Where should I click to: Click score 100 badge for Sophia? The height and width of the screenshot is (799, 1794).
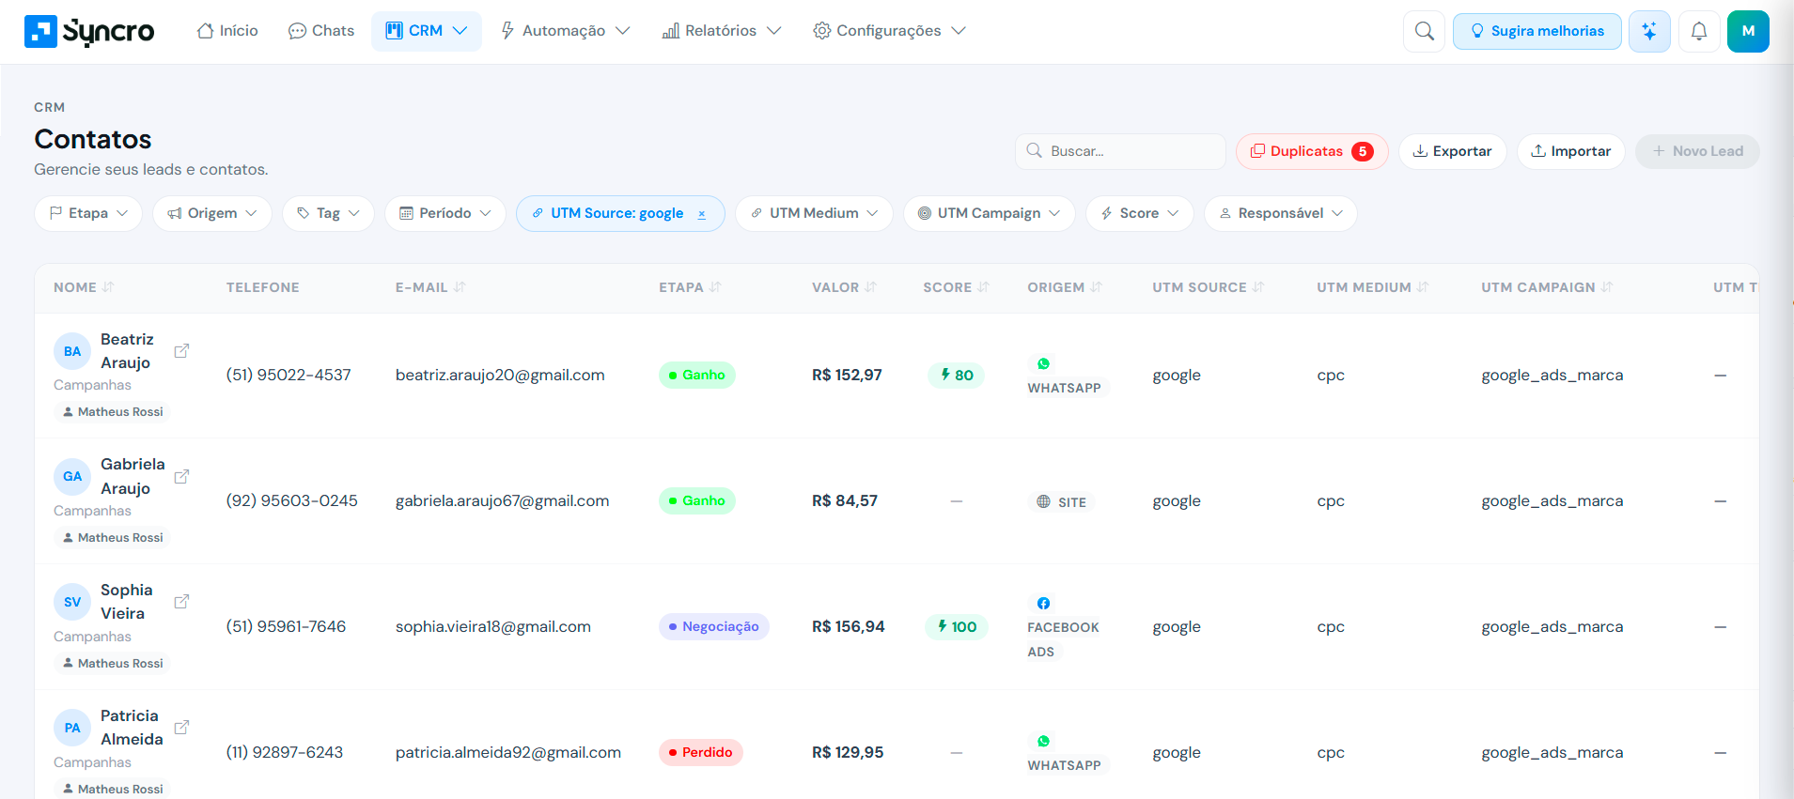point(956,626)
